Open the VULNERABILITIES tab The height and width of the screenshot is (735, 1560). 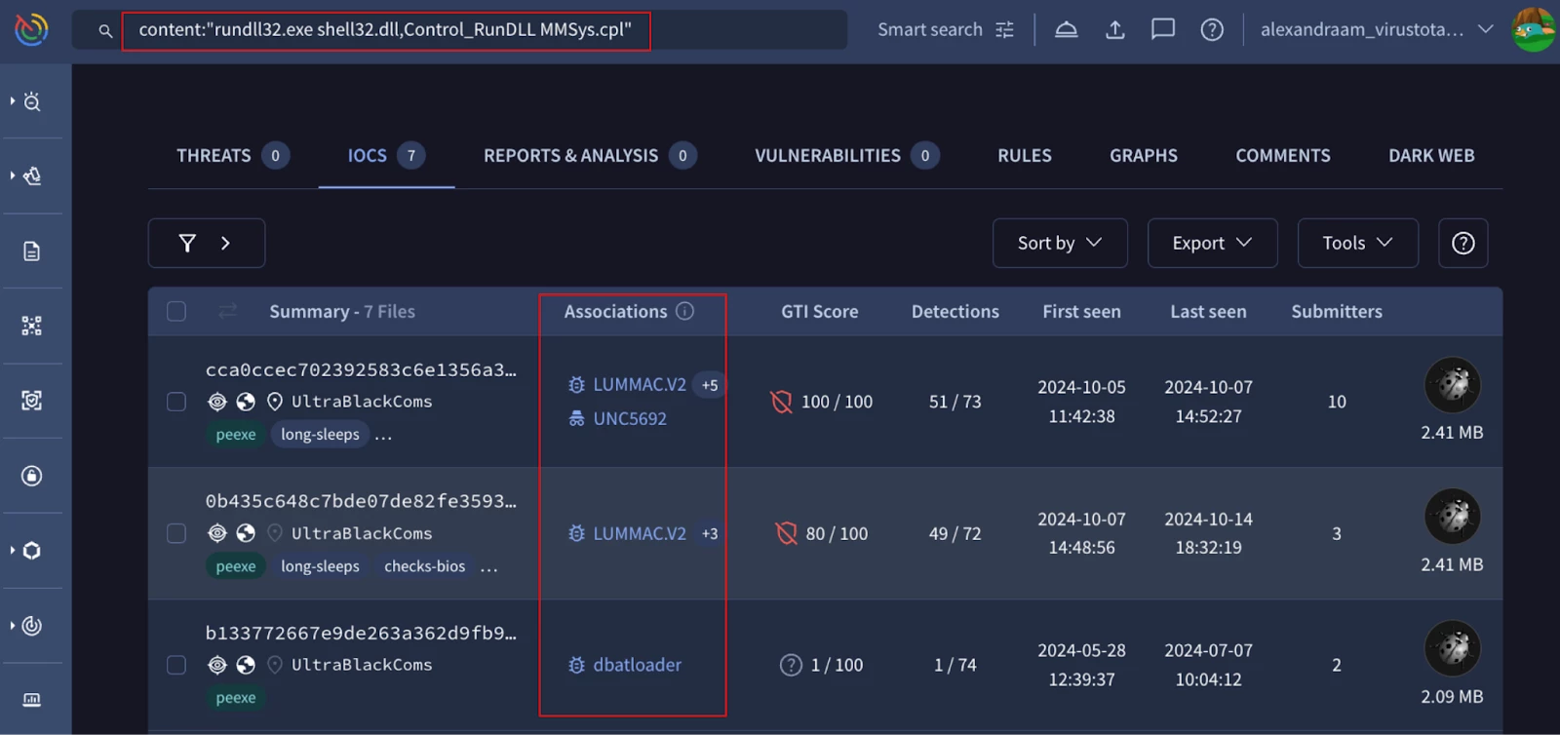847,155
